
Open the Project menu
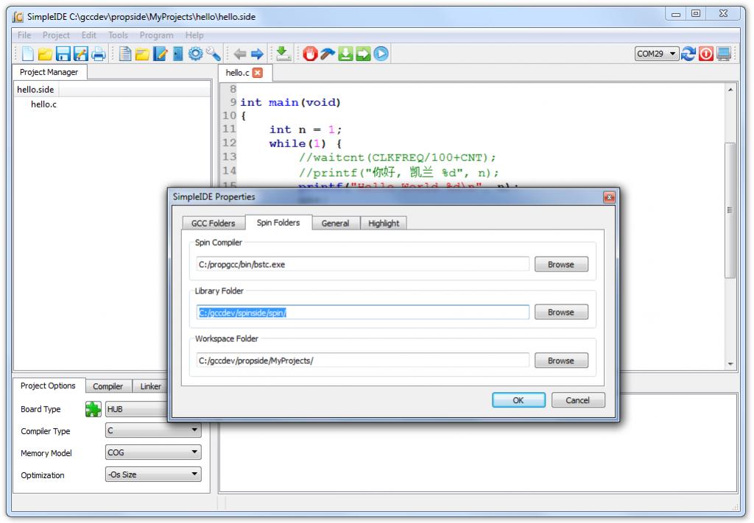[56, 35]
